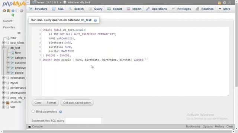This screenshot has height=133, width=238.
Task: Open Bookmarks in the console bar
Action: coord(193,126)
